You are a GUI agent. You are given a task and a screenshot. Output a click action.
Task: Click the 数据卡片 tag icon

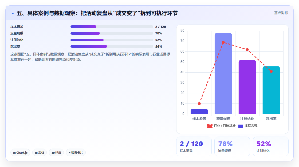[70, 153]
